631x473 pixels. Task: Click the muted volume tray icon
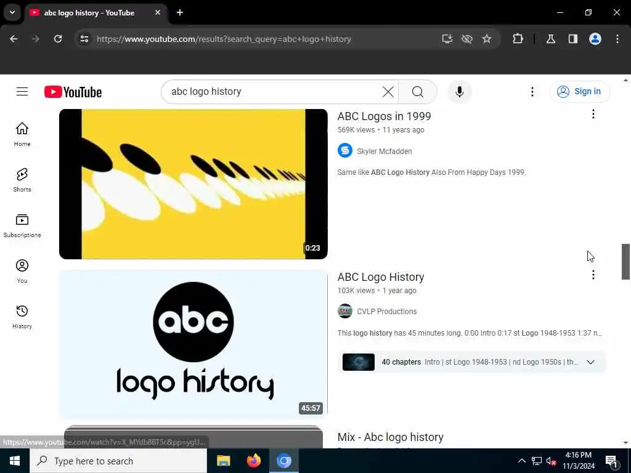[x=551, y=461]
